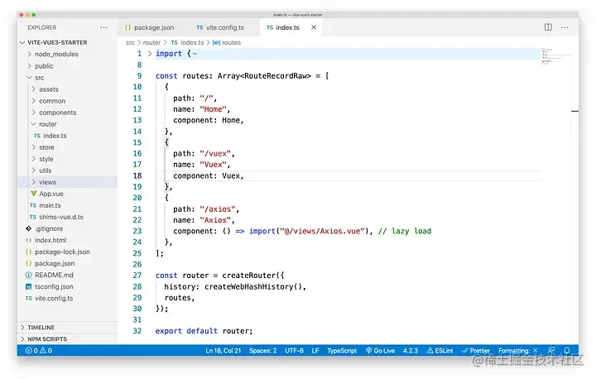Click ESLint status with warning icon
Image resolution: width=596 pixels, height=379 pixels.
coord(440,351)
